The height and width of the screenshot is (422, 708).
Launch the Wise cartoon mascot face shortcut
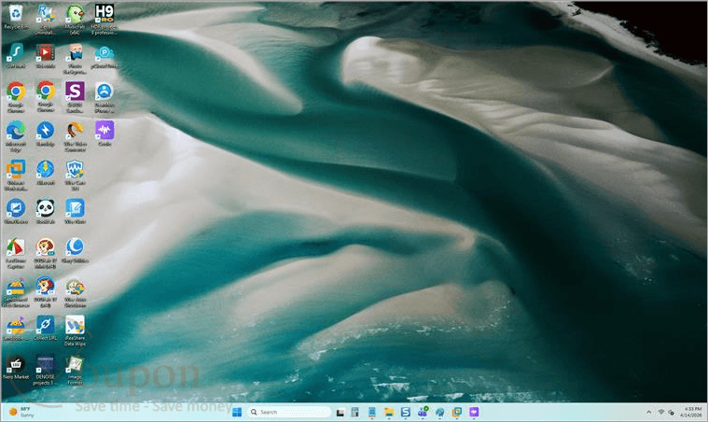75,292
